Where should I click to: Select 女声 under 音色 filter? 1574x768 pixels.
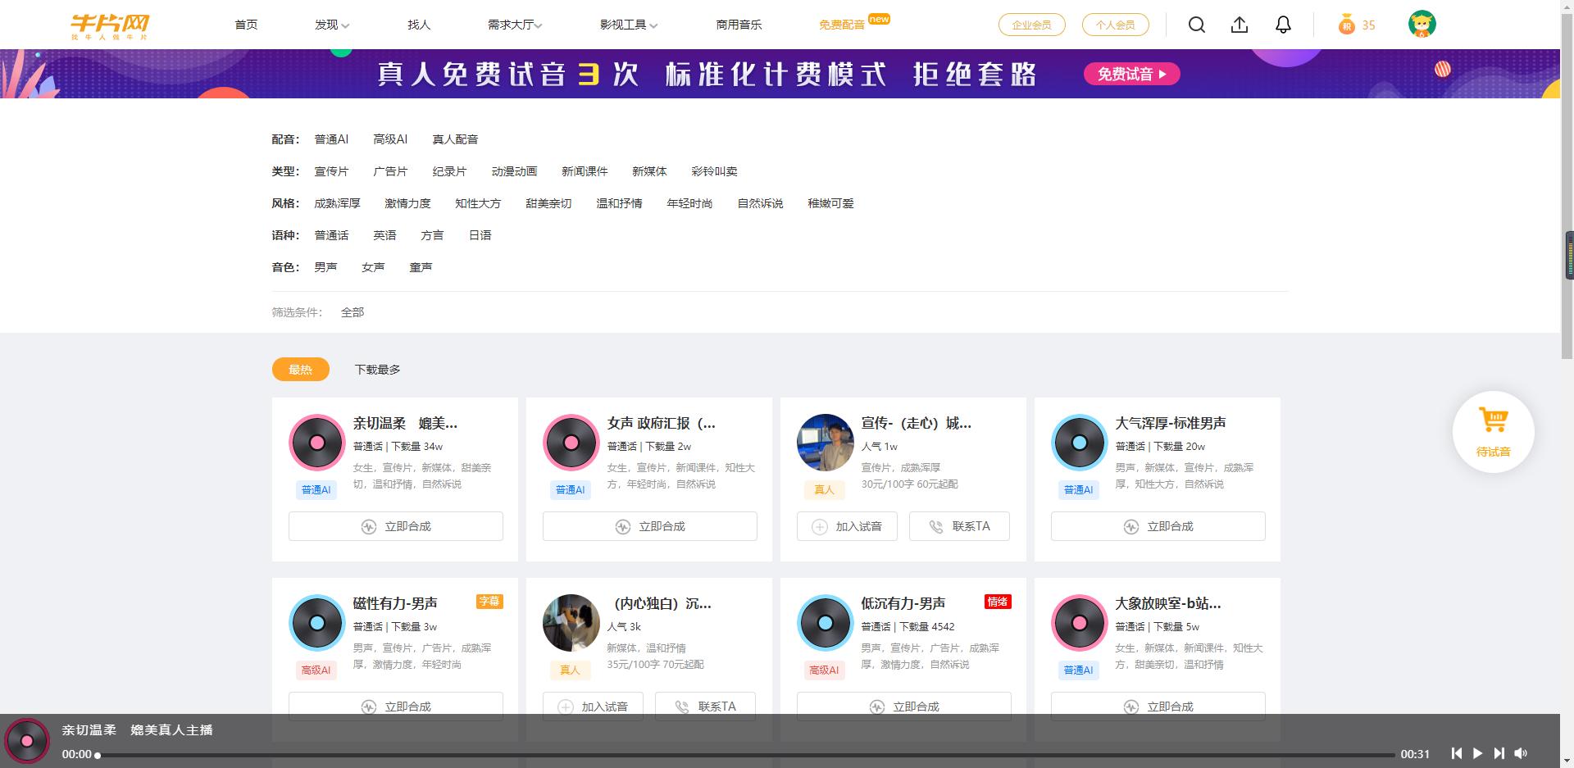373,266
